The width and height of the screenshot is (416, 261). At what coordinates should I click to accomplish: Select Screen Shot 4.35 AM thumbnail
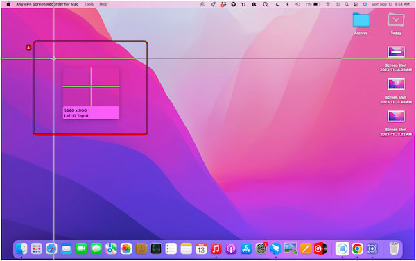(396, 52)
